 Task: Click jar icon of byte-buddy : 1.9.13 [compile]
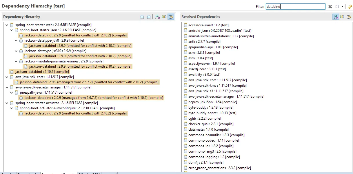click(x=186, y=108)
